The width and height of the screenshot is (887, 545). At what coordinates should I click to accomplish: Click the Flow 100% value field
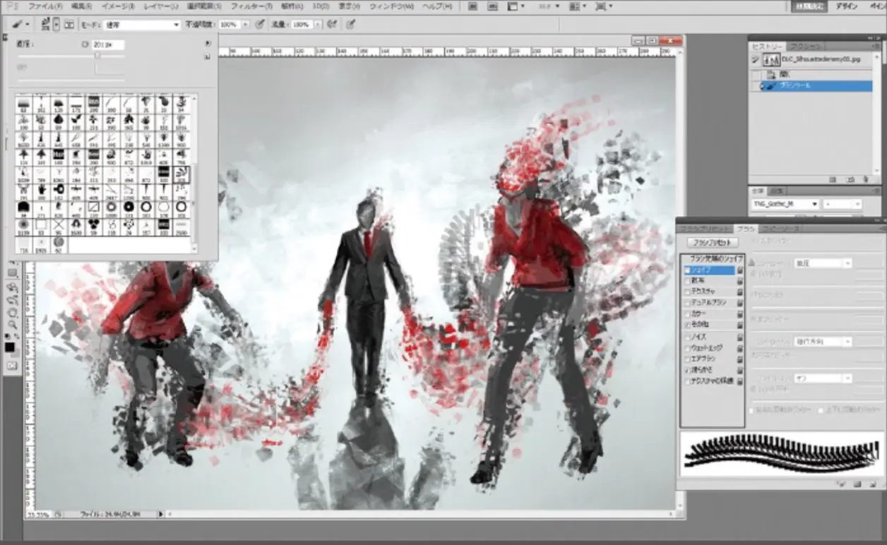(x=303, y=24)
